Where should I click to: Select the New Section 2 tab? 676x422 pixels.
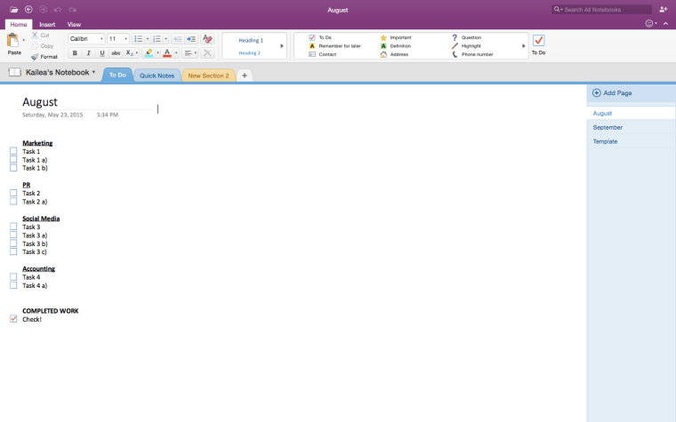point(208,76)
